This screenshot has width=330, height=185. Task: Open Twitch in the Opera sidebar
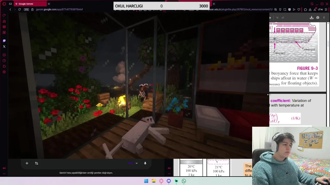(4, 41)
